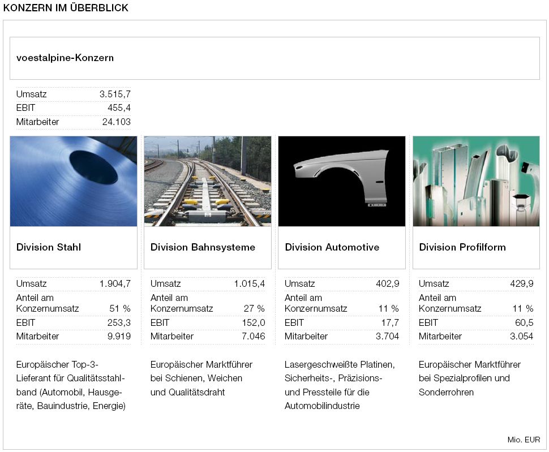Image resolution: width=549 pixels, height=452 pixels.
Task: Click the 'Sonderrohren' text line
Action: pyautogui.click(x=446, y=392)
